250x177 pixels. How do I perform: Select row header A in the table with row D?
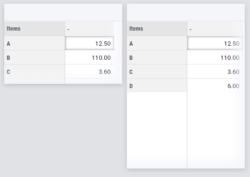tap(157, 43)
